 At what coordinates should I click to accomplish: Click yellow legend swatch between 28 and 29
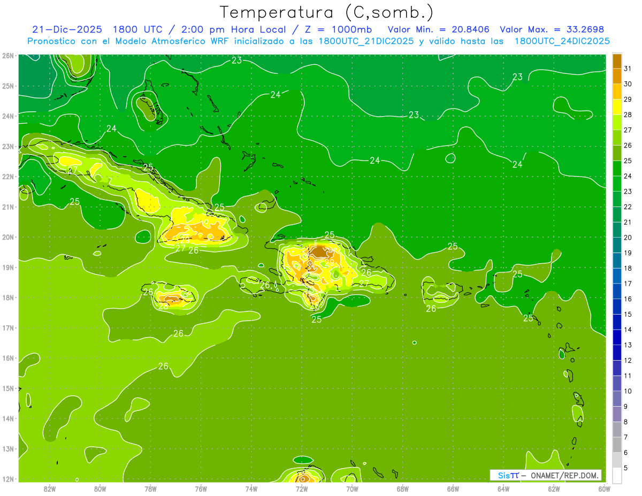click(x=617, y=107)
